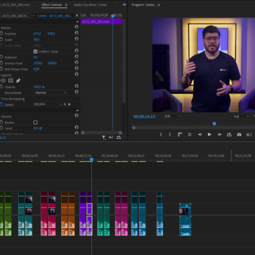Reset the Level parameter

[x=76, y=127]
